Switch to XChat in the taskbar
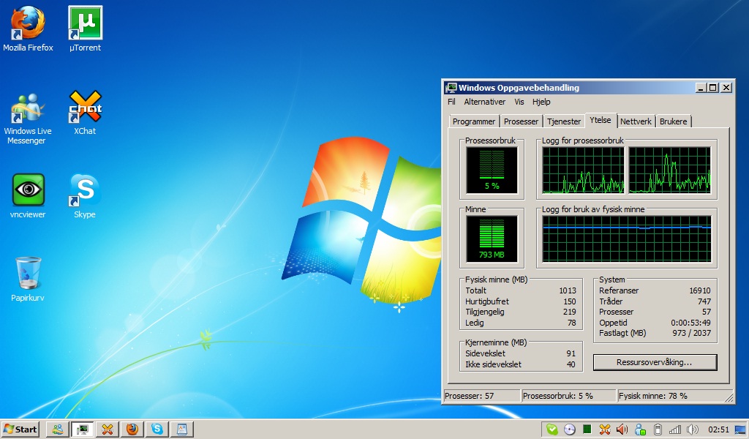Screen dimensions: 749x439 point(108,429)
